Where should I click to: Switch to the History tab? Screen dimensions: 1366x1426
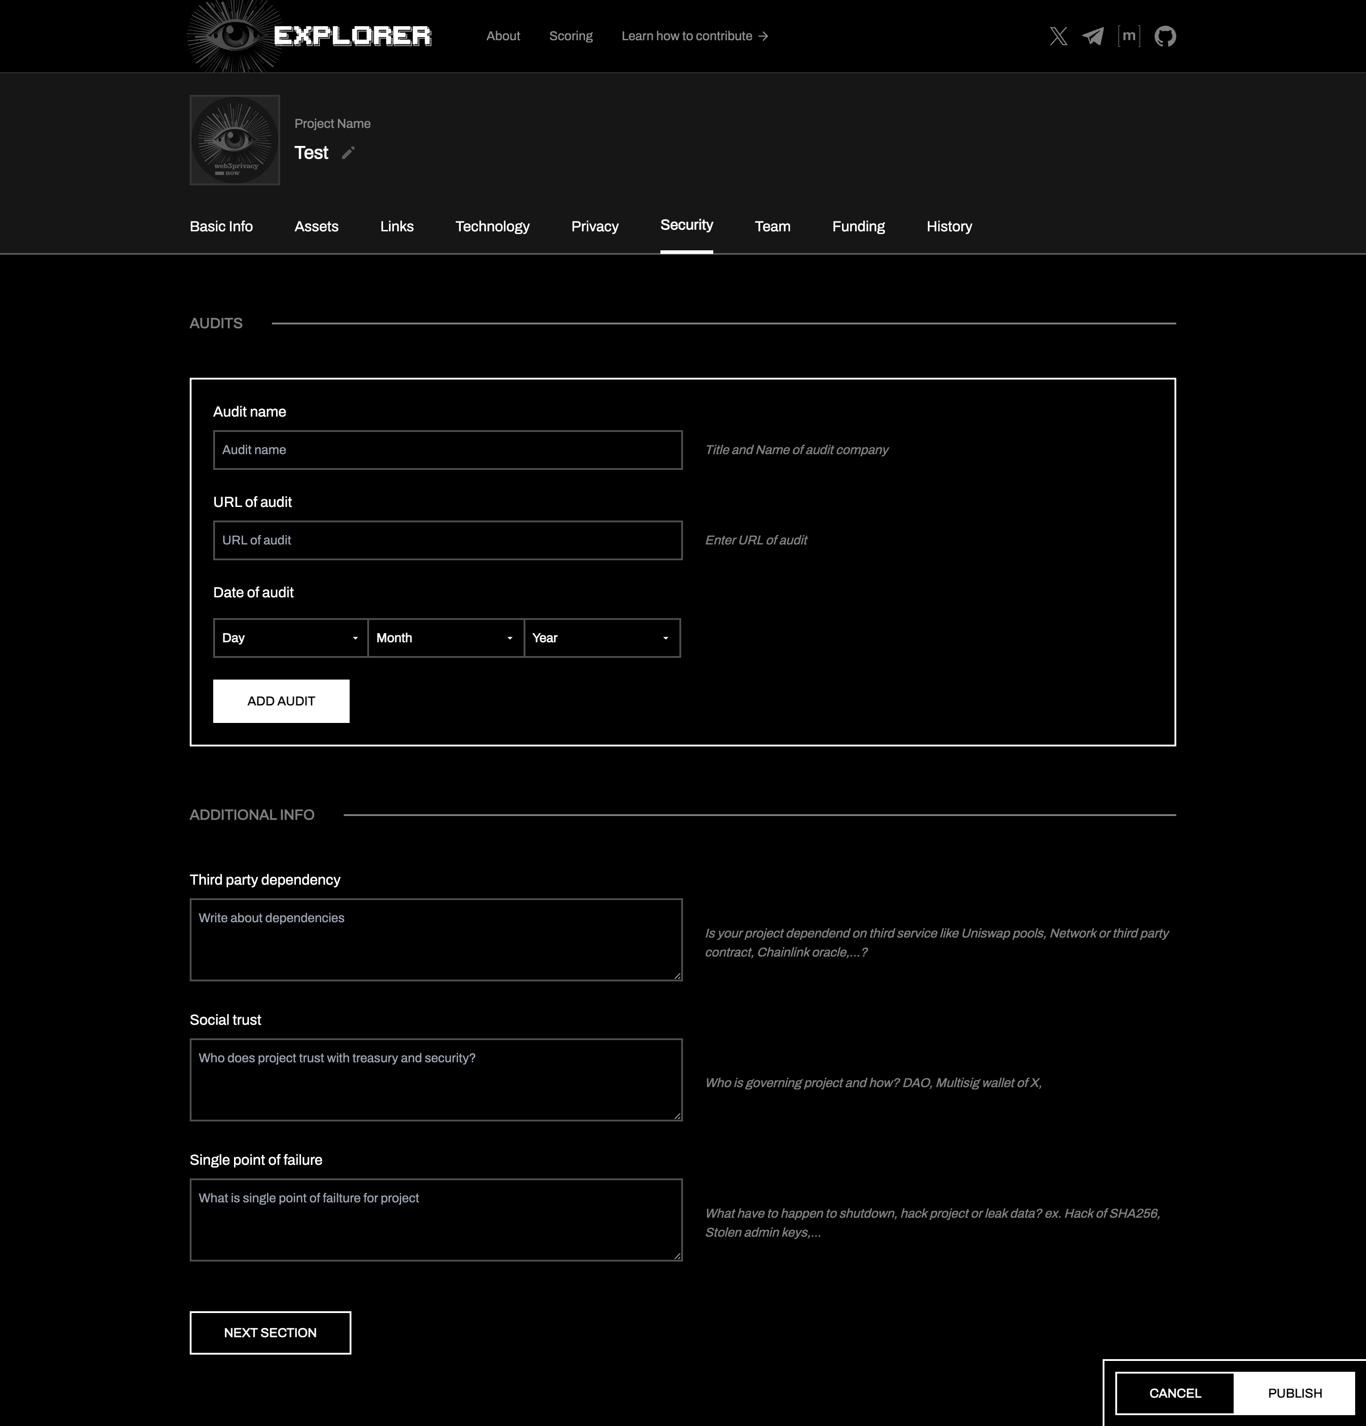(949, 226)
